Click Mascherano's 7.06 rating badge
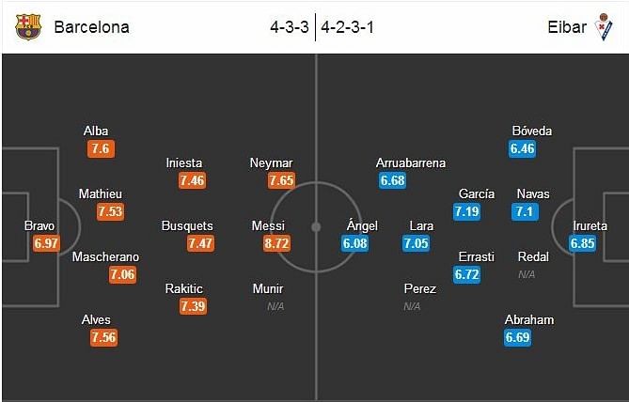This screenshot has height=402, width=629. click(122, 274)
